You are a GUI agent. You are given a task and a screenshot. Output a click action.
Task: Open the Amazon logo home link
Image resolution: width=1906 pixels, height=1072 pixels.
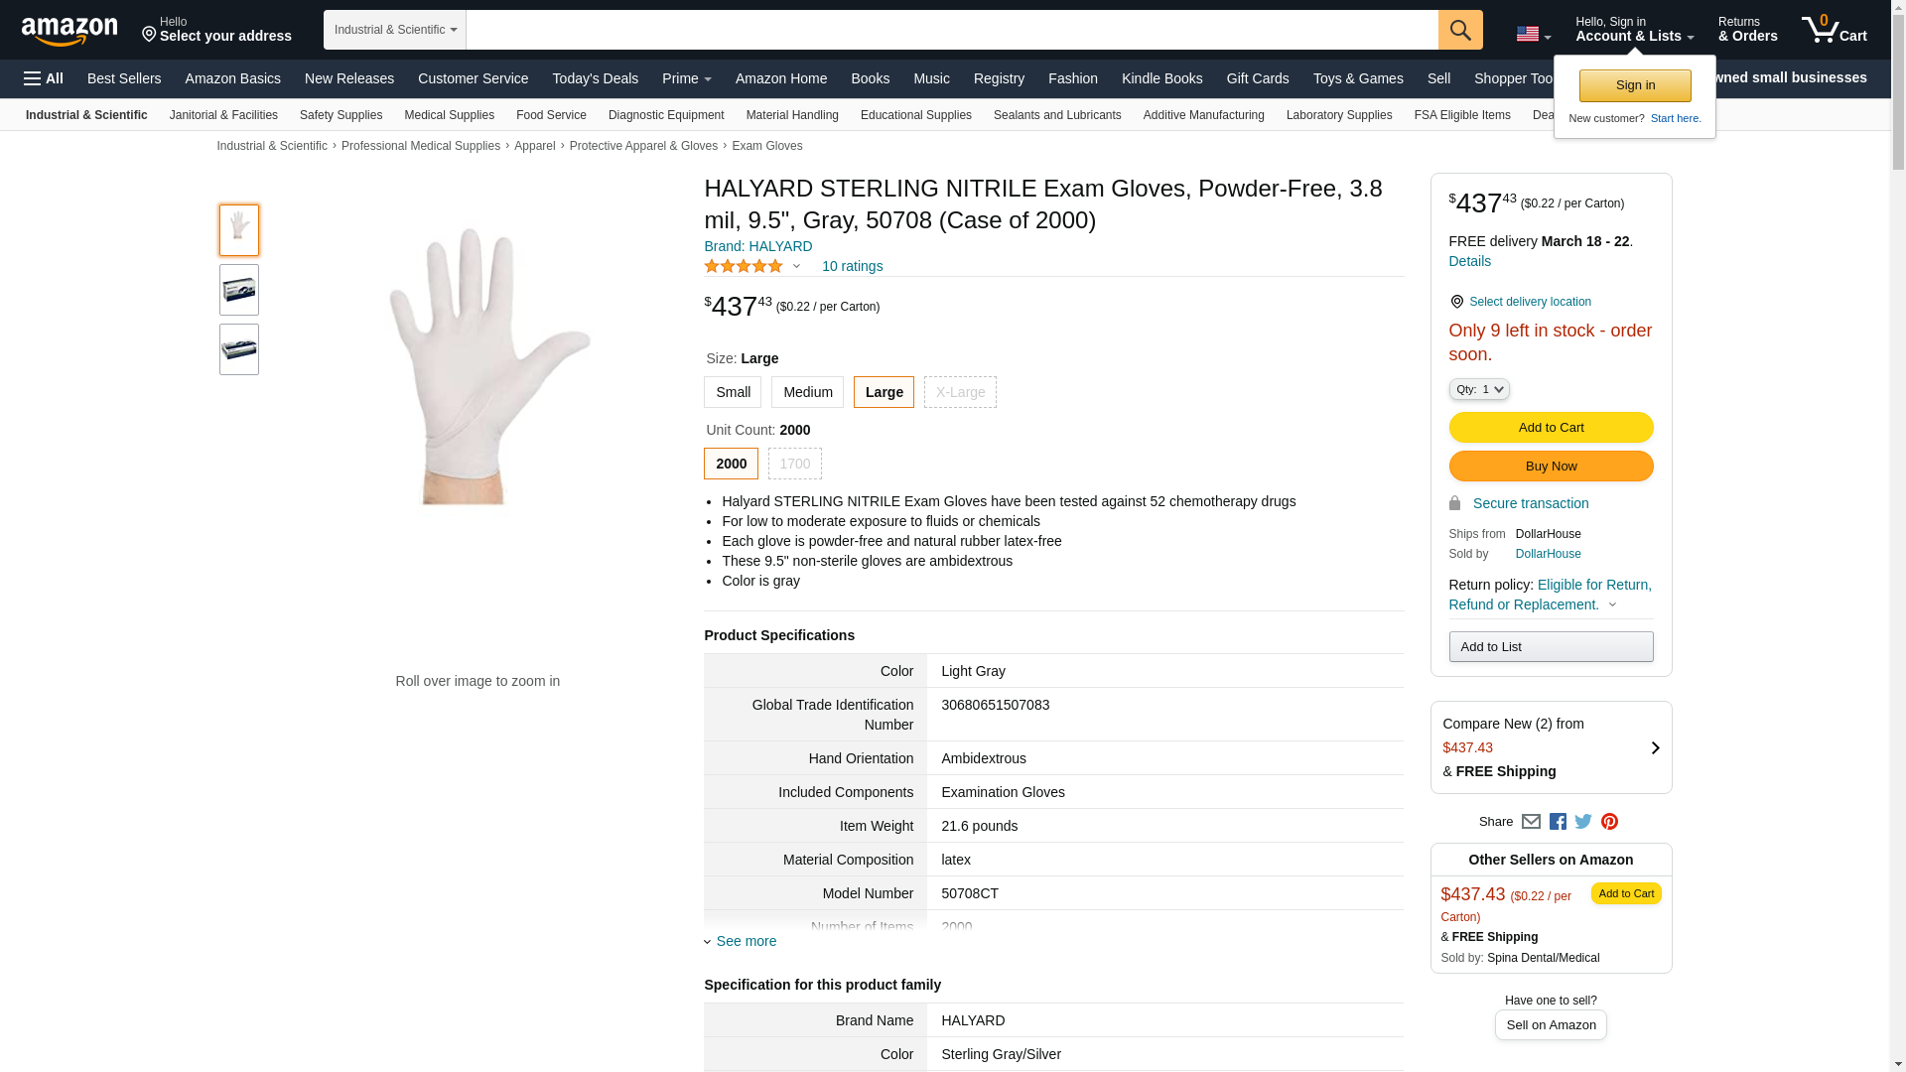coord(69,31)
